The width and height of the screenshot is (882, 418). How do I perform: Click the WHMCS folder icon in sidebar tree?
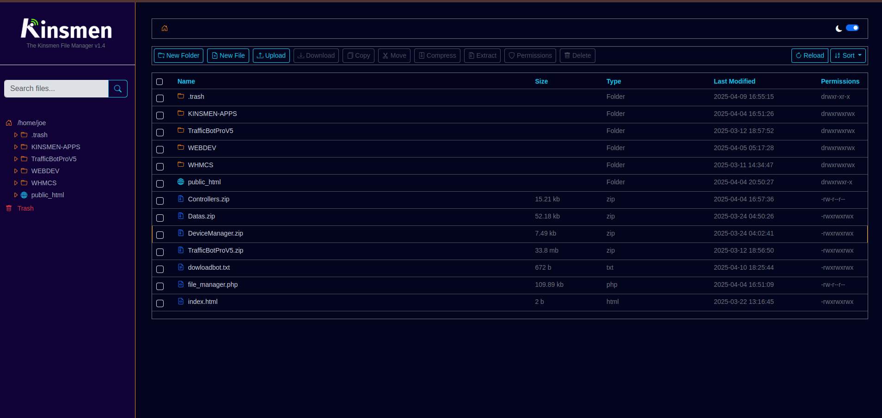click(x=24, y=183)
